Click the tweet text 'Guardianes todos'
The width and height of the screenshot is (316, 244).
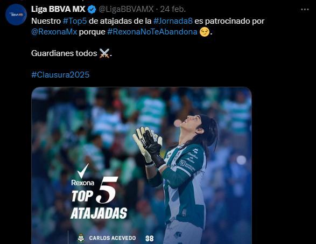point(64,53)
